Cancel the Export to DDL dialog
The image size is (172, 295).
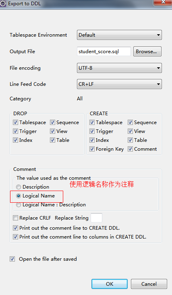[x=149, y=284]
